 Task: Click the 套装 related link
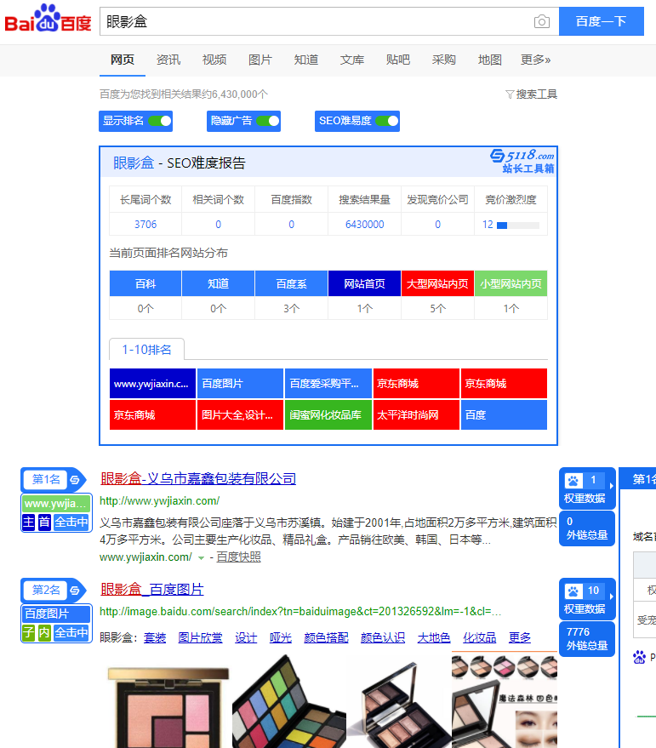coord(155,638)
